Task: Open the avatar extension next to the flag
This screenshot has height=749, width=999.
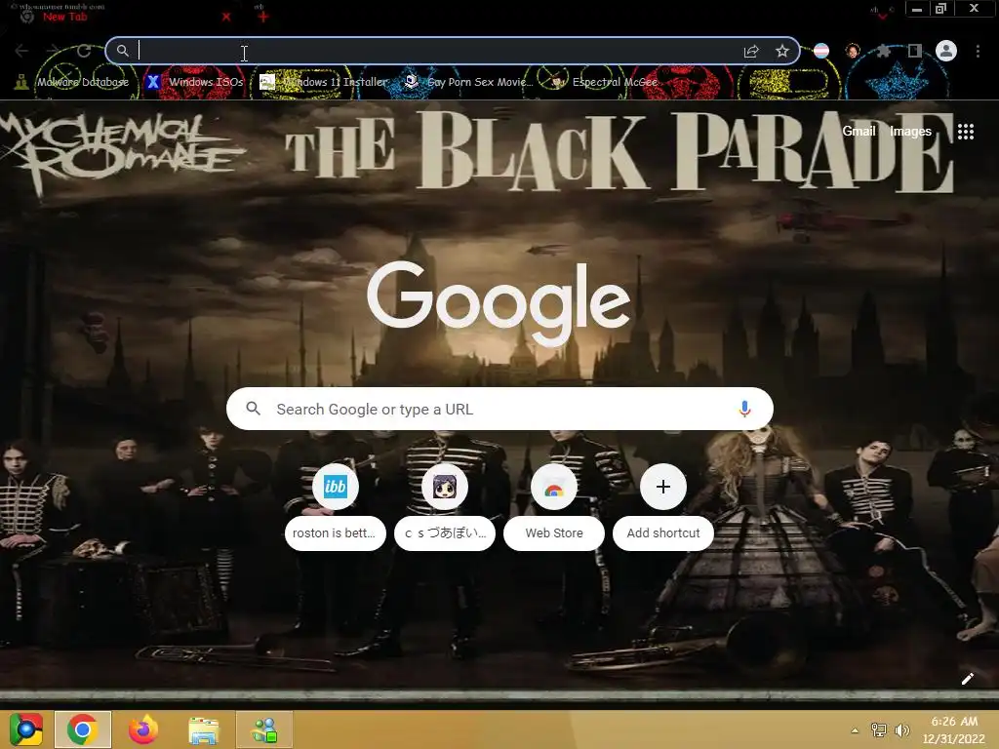Action: (853, 51)
